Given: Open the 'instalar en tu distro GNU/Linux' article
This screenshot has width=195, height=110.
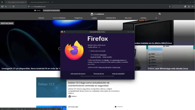Looking at the screenshot, I should click(153, 43).
